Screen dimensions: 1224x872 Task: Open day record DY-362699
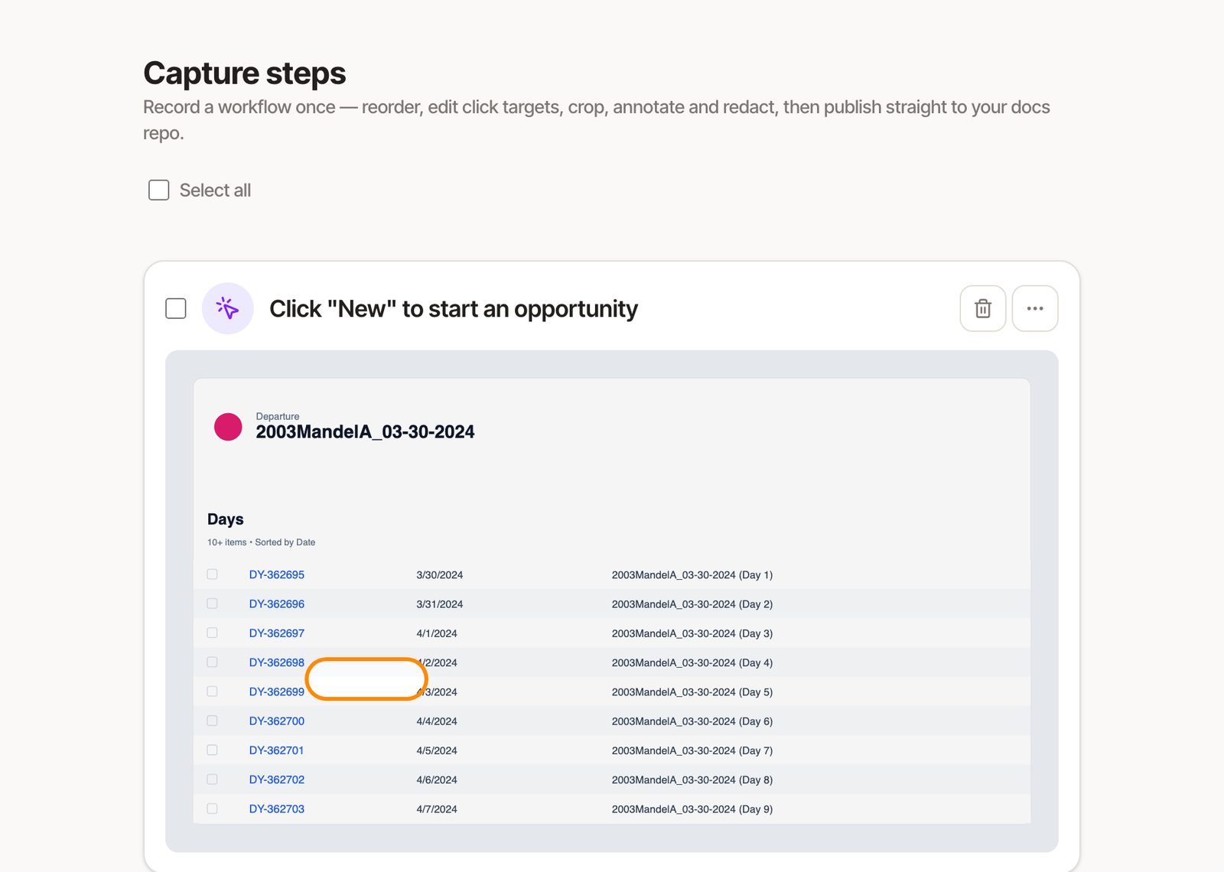(x=276, y=691)
